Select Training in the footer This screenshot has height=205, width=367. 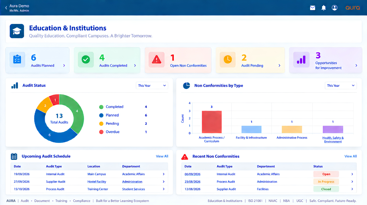pos(61,201)
